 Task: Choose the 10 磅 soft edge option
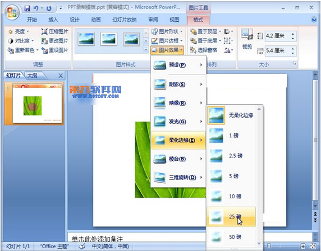[x=231, y=197]
